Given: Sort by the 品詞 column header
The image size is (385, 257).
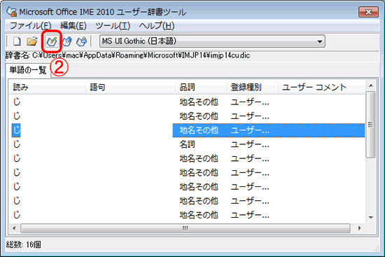Looking at the screenshot, I should (201, 87).
